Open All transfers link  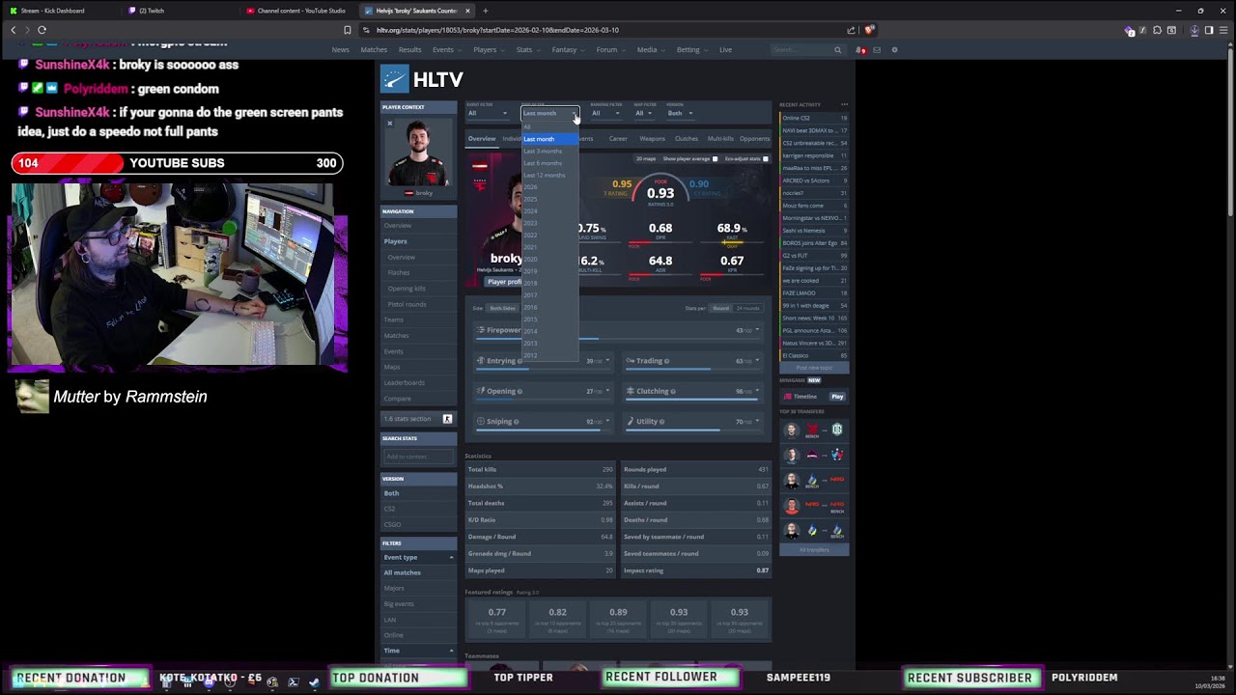814,549
